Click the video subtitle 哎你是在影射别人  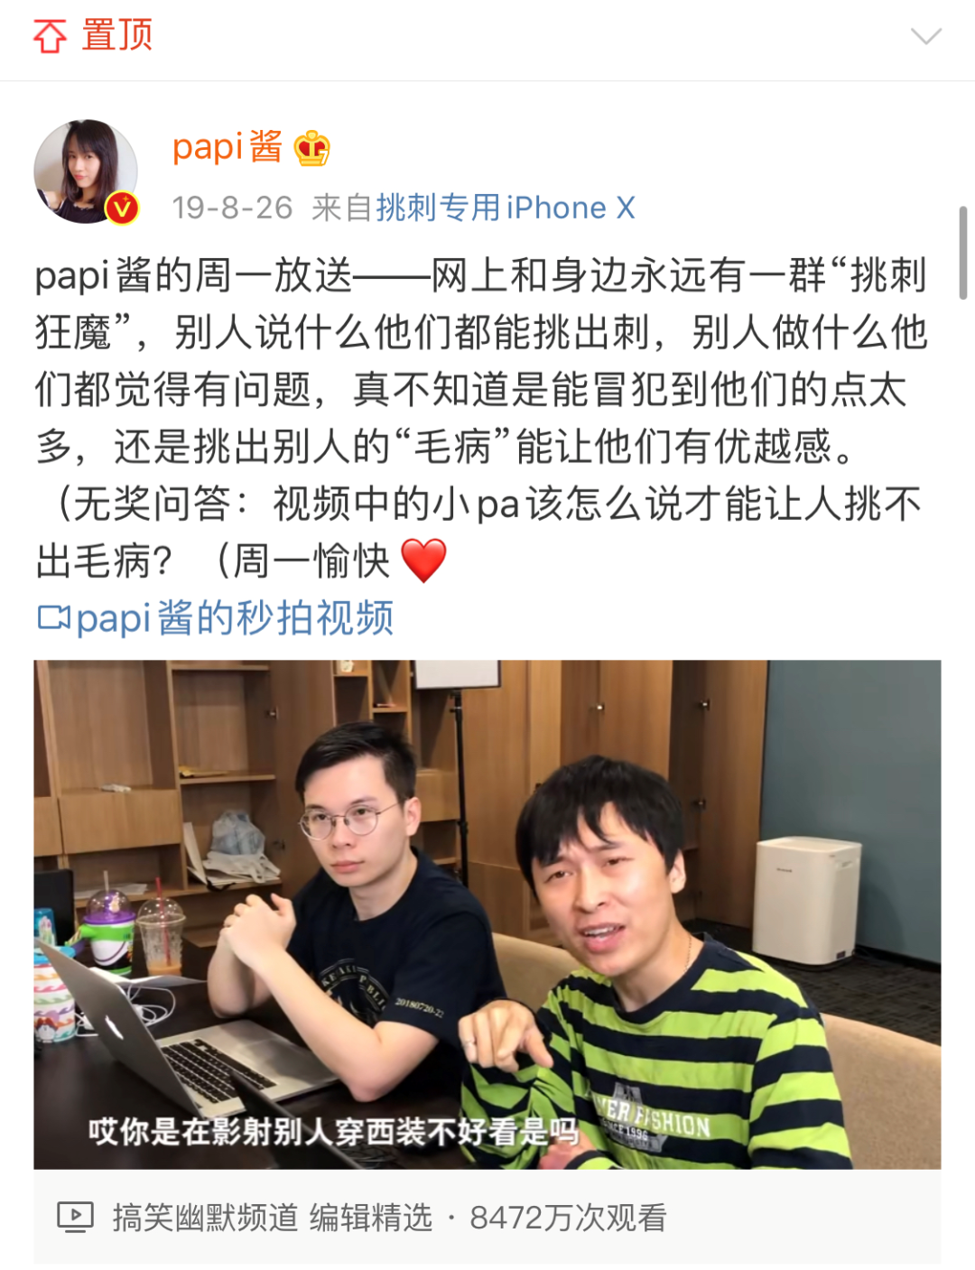333,1131
